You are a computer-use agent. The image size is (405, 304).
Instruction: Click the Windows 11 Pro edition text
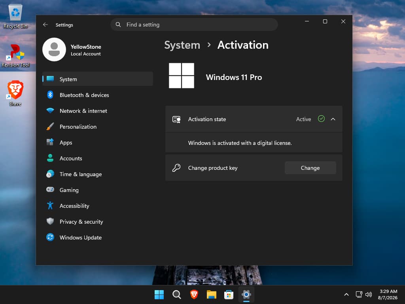coord(234,77)
